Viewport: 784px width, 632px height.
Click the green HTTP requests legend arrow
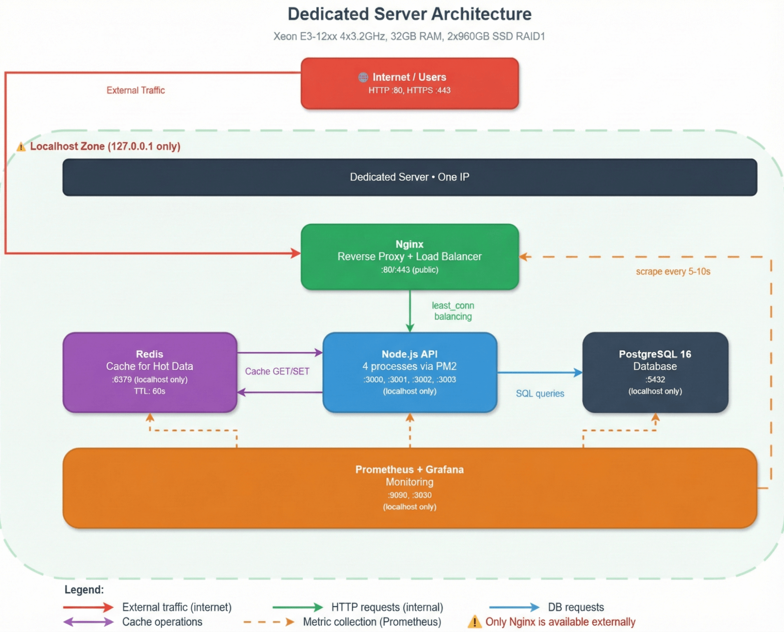point(298,607)
